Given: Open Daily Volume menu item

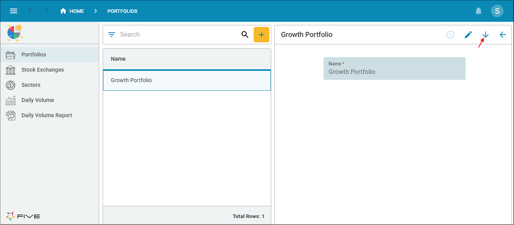Looking at the screenshot, I should coord(37,100).
